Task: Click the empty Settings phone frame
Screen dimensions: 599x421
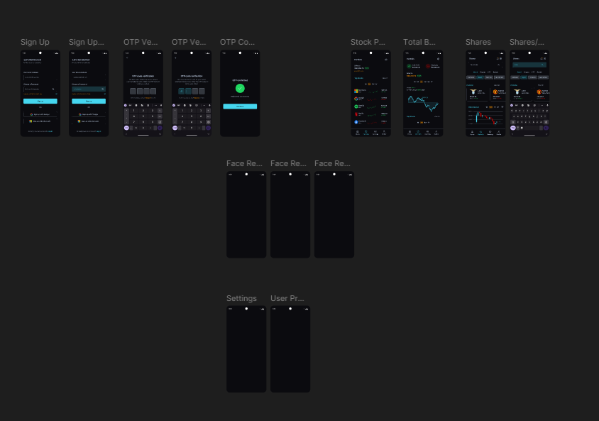Action: point(246,349)
